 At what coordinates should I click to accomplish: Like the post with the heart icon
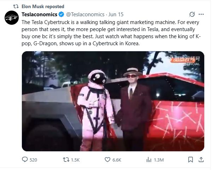107,160
